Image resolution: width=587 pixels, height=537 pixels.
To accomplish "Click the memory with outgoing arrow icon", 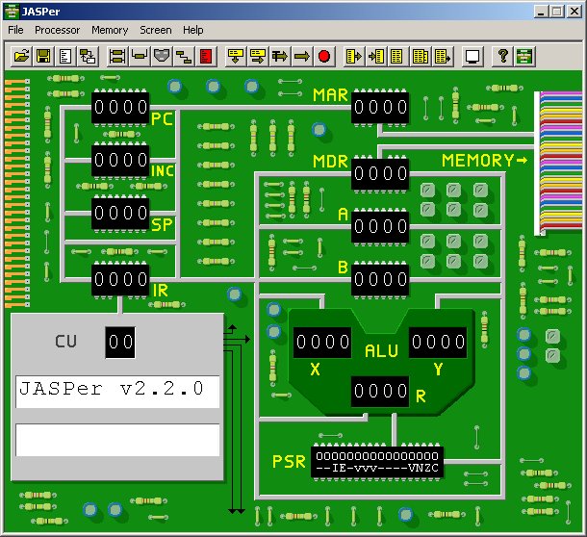I will (354, 57).
